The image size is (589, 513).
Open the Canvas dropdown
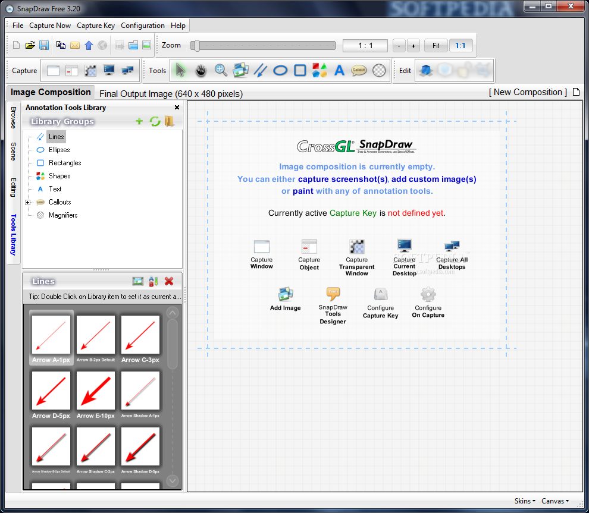555,501
